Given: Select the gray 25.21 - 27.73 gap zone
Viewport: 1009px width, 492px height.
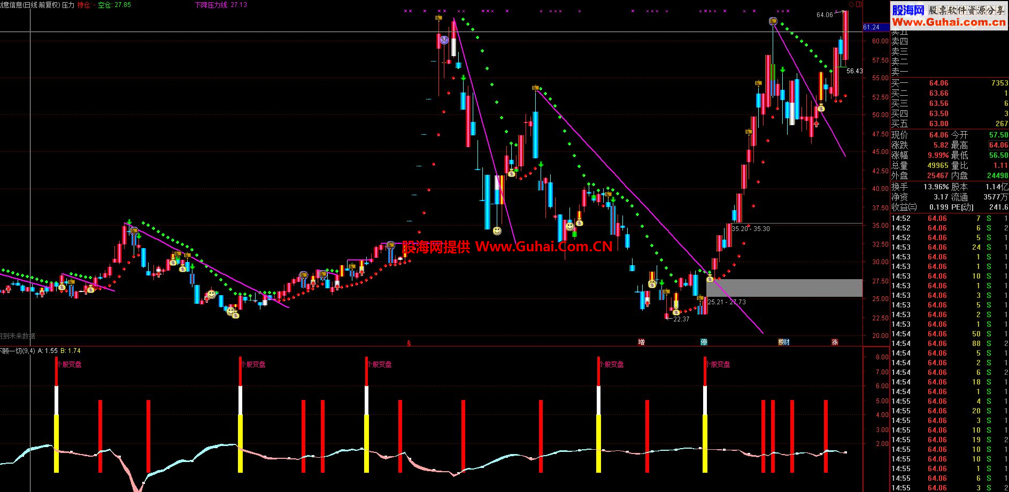Looking at the screenshot, I should tap(784, 288).
